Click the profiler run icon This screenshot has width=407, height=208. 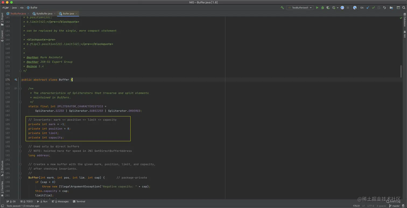tap(334, 8)
